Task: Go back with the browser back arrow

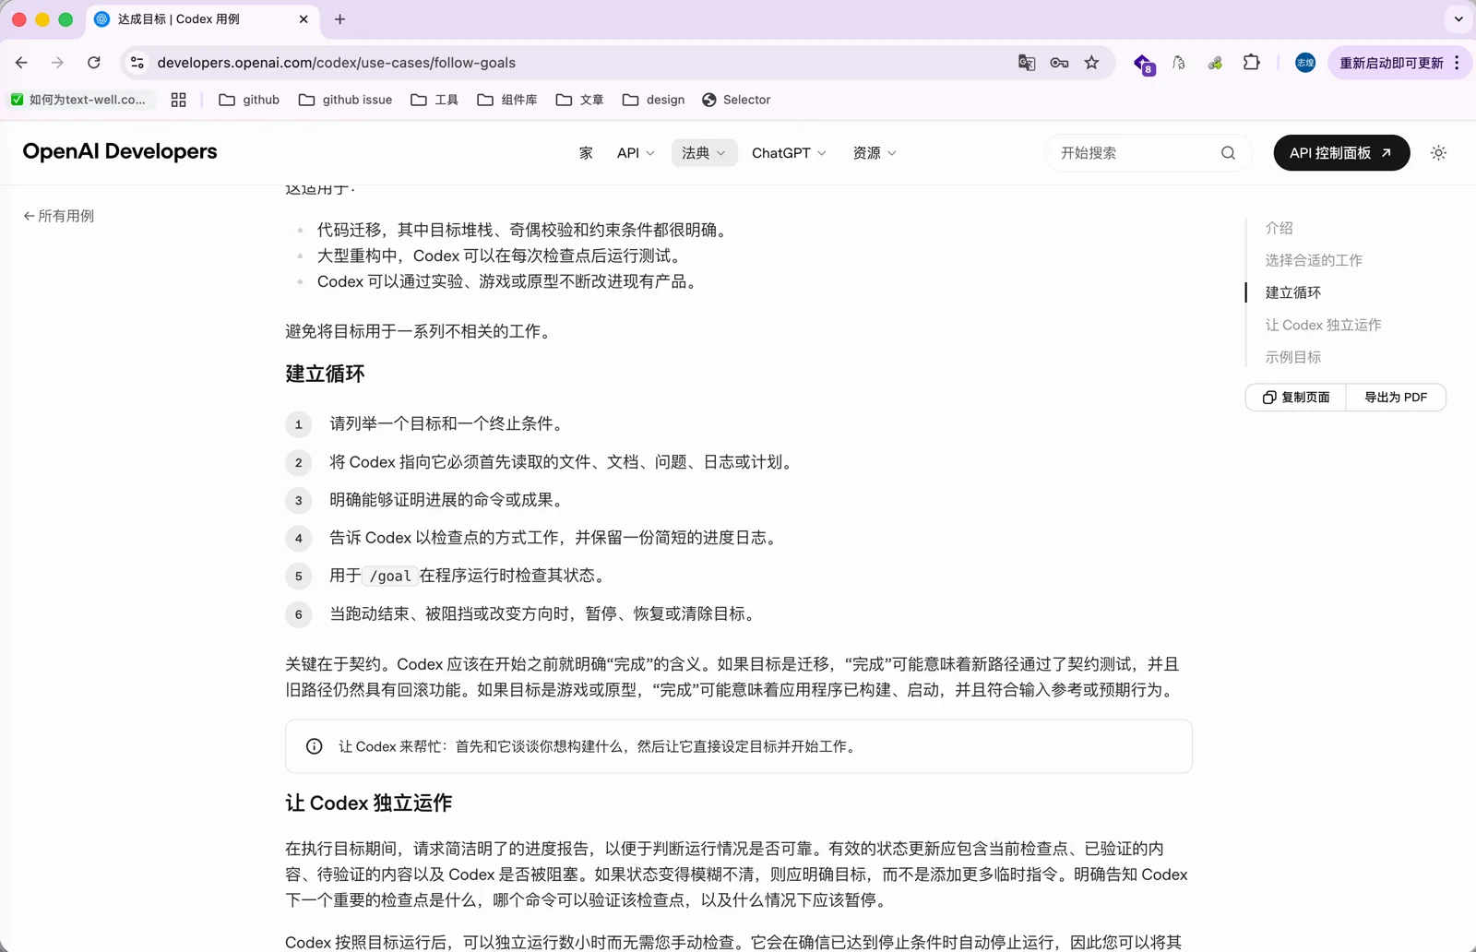Action: point(21,63)
